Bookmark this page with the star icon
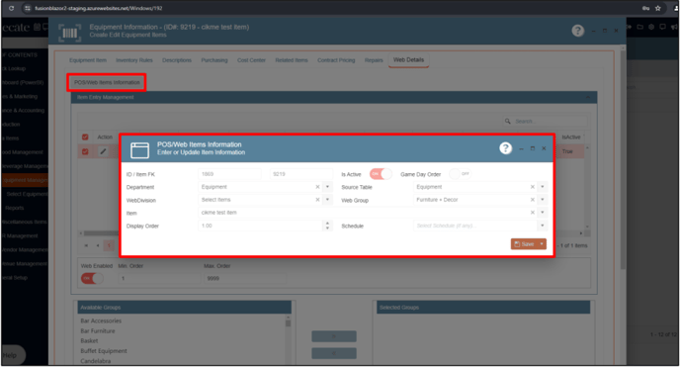The image size is (680, 367). tap(658, 8)
